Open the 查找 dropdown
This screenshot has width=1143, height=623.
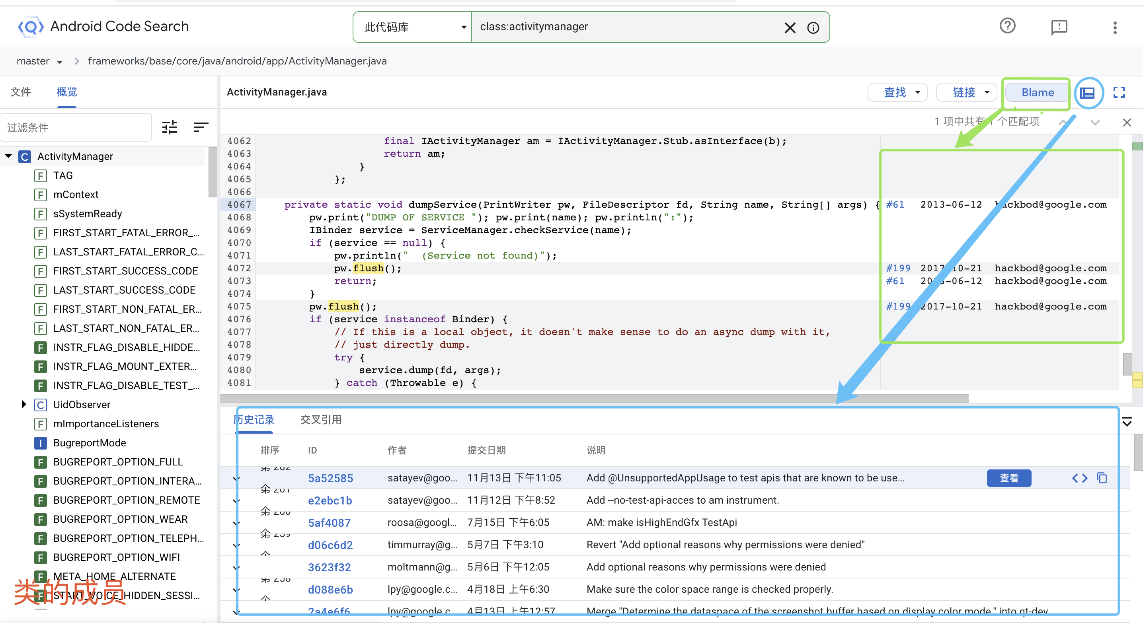(x=897, y=92)
